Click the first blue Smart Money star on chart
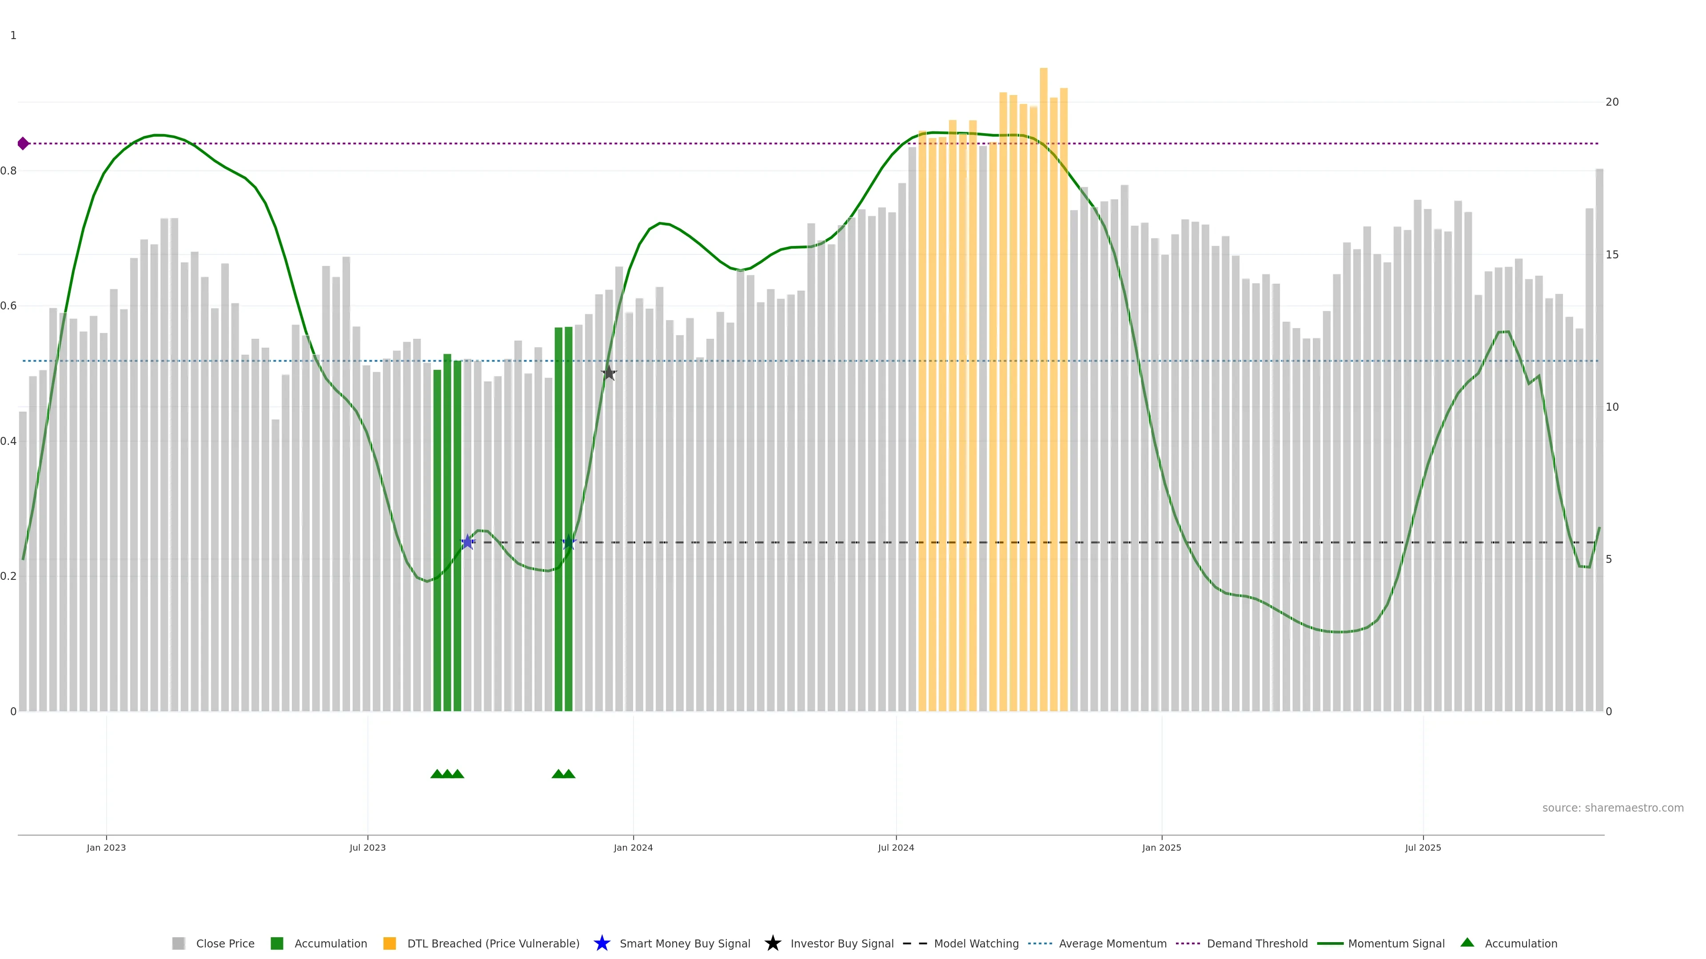This screenshot has width=1706, height=959. tap(467, 542)
